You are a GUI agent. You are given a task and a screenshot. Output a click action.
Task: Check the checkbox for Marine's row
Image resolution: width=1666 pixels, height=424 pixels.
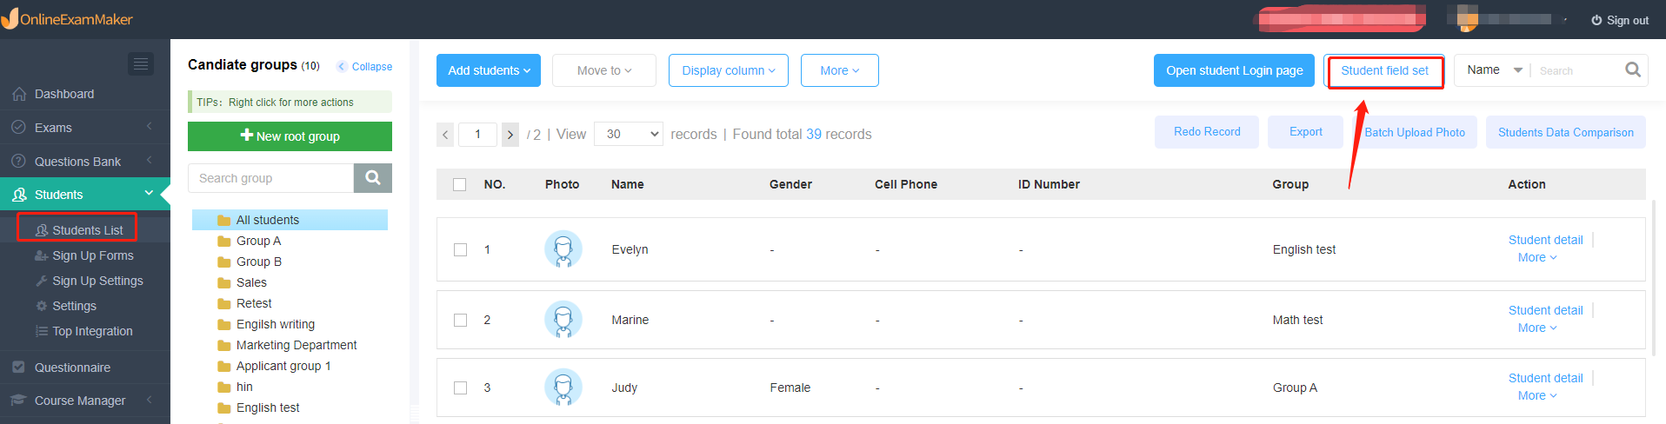click(460, 320)
